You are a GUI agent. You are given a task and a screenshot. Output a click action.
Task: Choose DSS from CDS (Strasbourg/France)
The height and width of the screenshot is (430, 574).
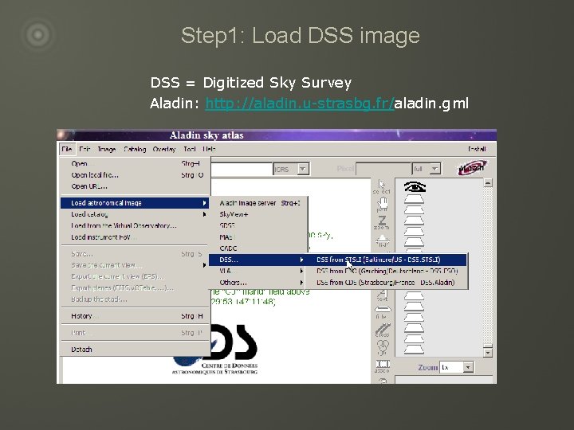click(387, 282)
